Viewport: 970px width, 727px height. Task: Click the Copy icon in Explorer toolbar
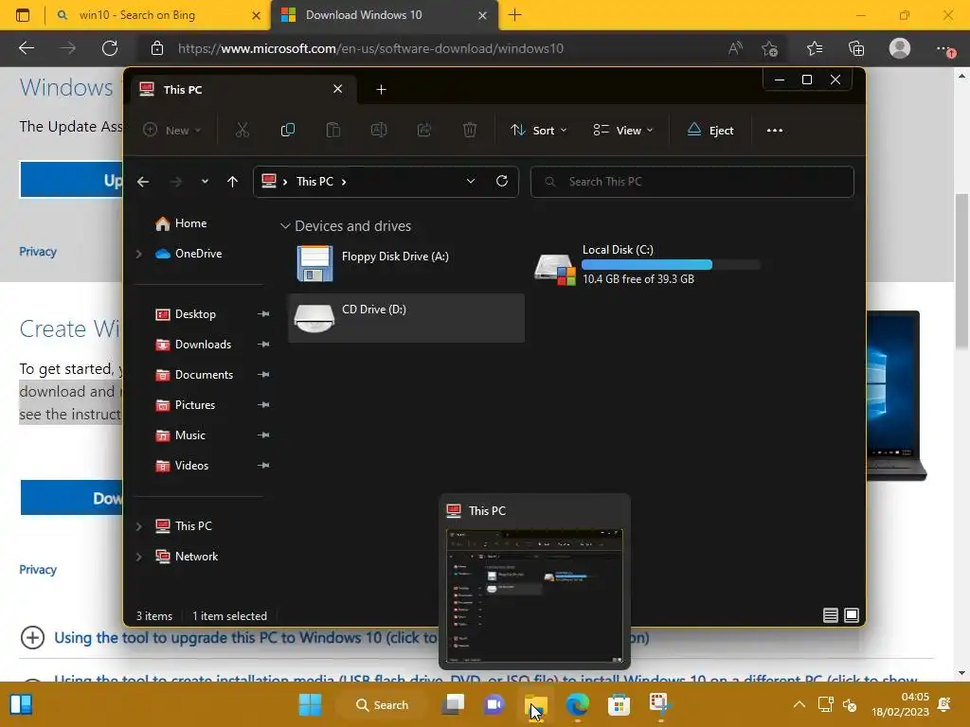[x=288, y=130]
